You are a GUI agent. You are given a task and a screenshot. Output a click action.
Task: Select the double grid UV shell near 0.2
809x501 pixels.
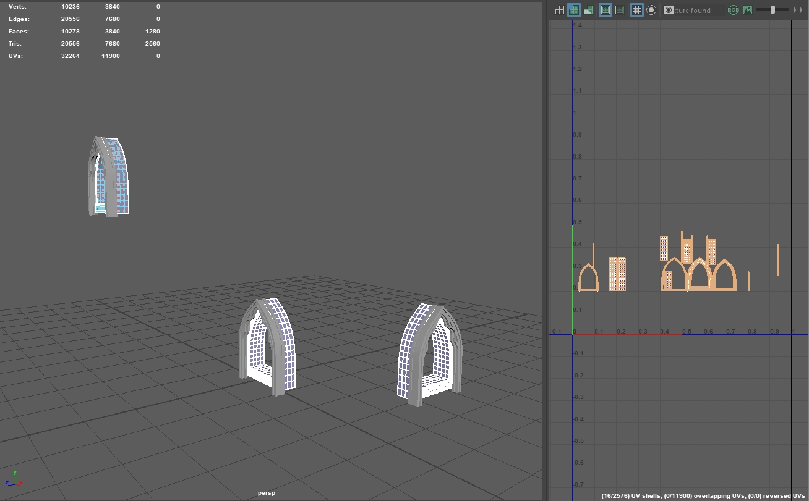pyautogui.click(x=617, y=274)
